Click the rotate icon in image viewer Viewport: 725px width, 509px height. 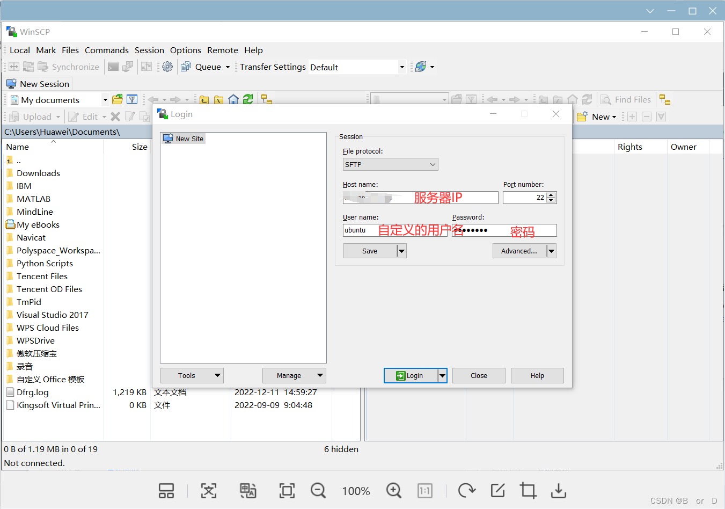pyautogui.click(x=467, y=490)
